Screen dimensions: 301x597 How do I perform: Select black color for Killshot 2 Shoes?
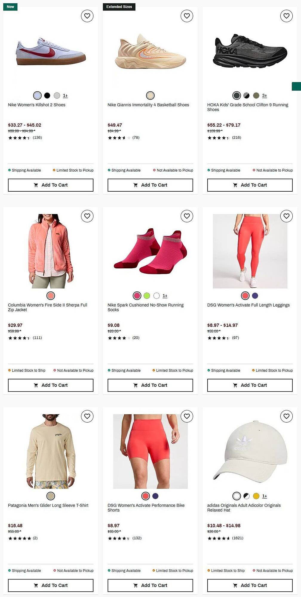(47, 96)
